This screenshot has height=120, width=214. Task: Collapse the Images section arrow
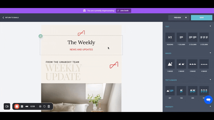(210, 53)
